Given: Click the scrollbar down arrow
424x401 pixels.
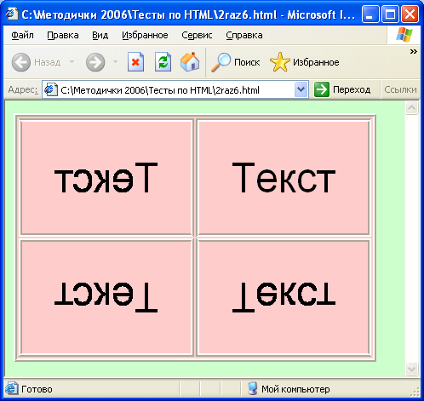Looking at the screenshot, I should click(411, 369).
